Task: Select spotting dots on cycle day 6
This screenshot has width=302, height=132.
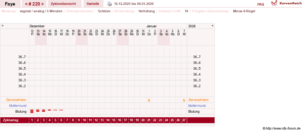Action: 61,110
